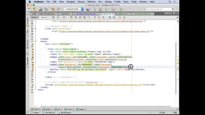This screenshot has width=205, height=115.
Task: Collapse the fold at line 18
Action: pos(36,29)
